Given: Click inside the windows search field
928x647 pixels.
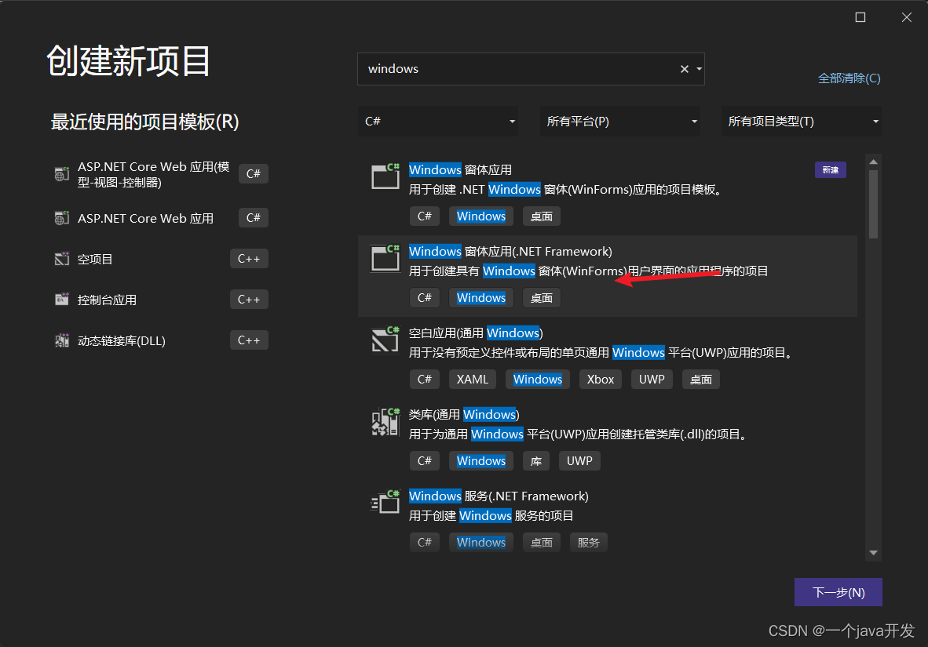Looking at the screenshot, I should (510, 68).
